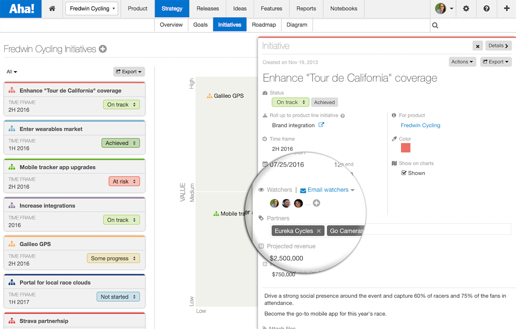Viewport: 516px width, 329px height.
Task: Open the Product menu
Action: 138,9
